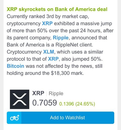The height and width of the screenshot is (130, 121).
Task: Click 'Currently ranked 3rd by market cap' text
Action: 48,16
